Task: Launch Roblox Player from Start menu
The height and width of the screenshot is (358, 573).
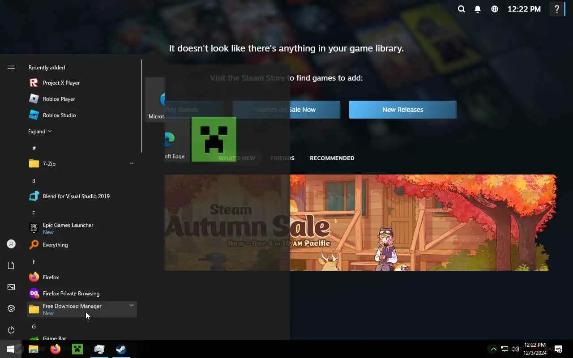Action: pos(82,99)
